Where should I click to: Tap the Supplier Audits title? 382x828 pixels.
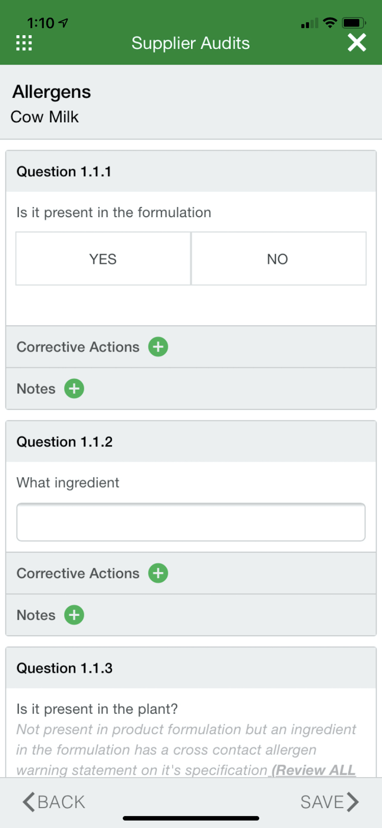(x=190, y=43)
